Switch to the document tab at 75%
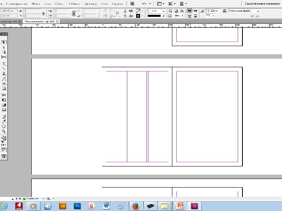Image resolution: width=282 pixels, height=211 pixels. (x=9, y=21)
